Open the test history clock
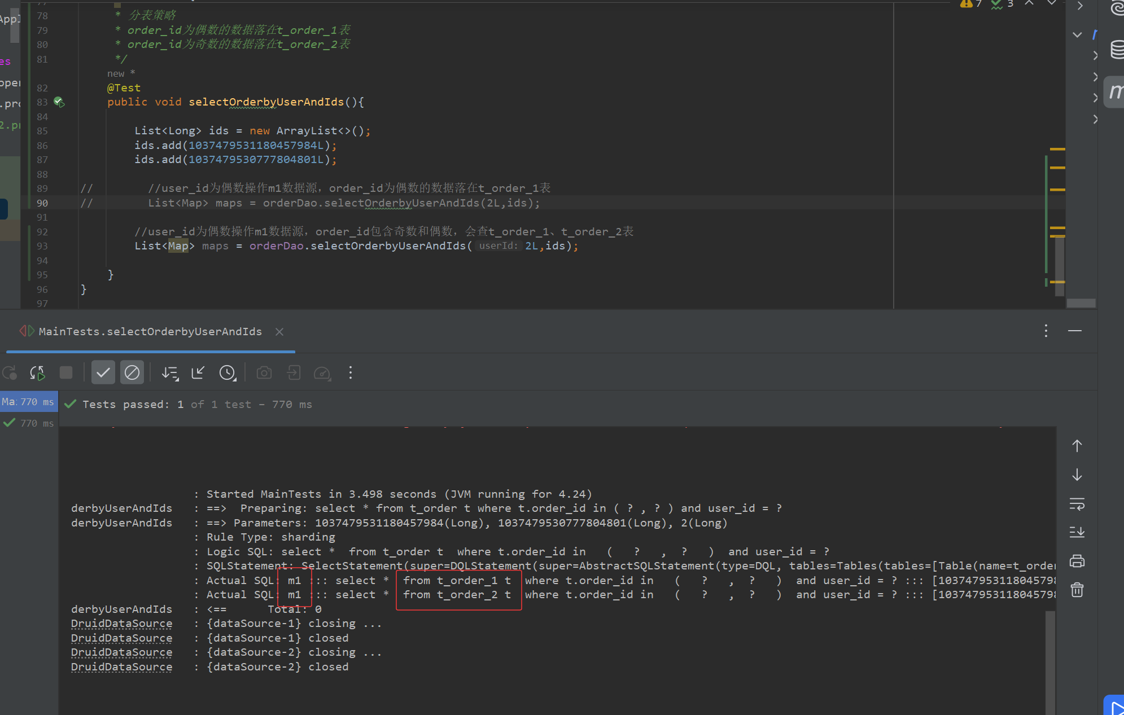 click(228, 373)
